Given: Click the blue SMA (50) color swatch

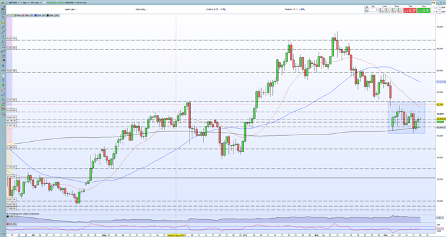Looking at the screenshot, I should (35, 15).
